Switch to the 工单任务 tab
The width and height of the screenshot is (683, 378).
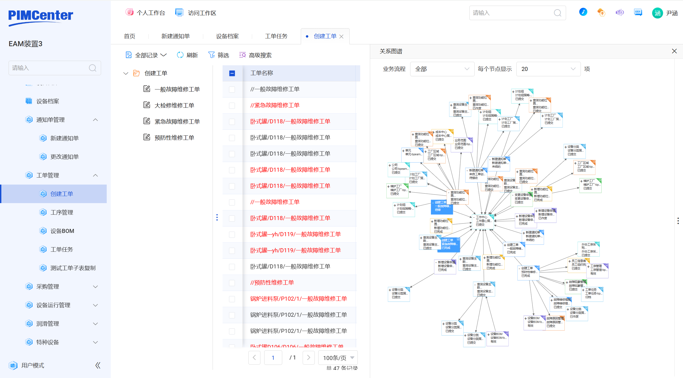(276, 36)
